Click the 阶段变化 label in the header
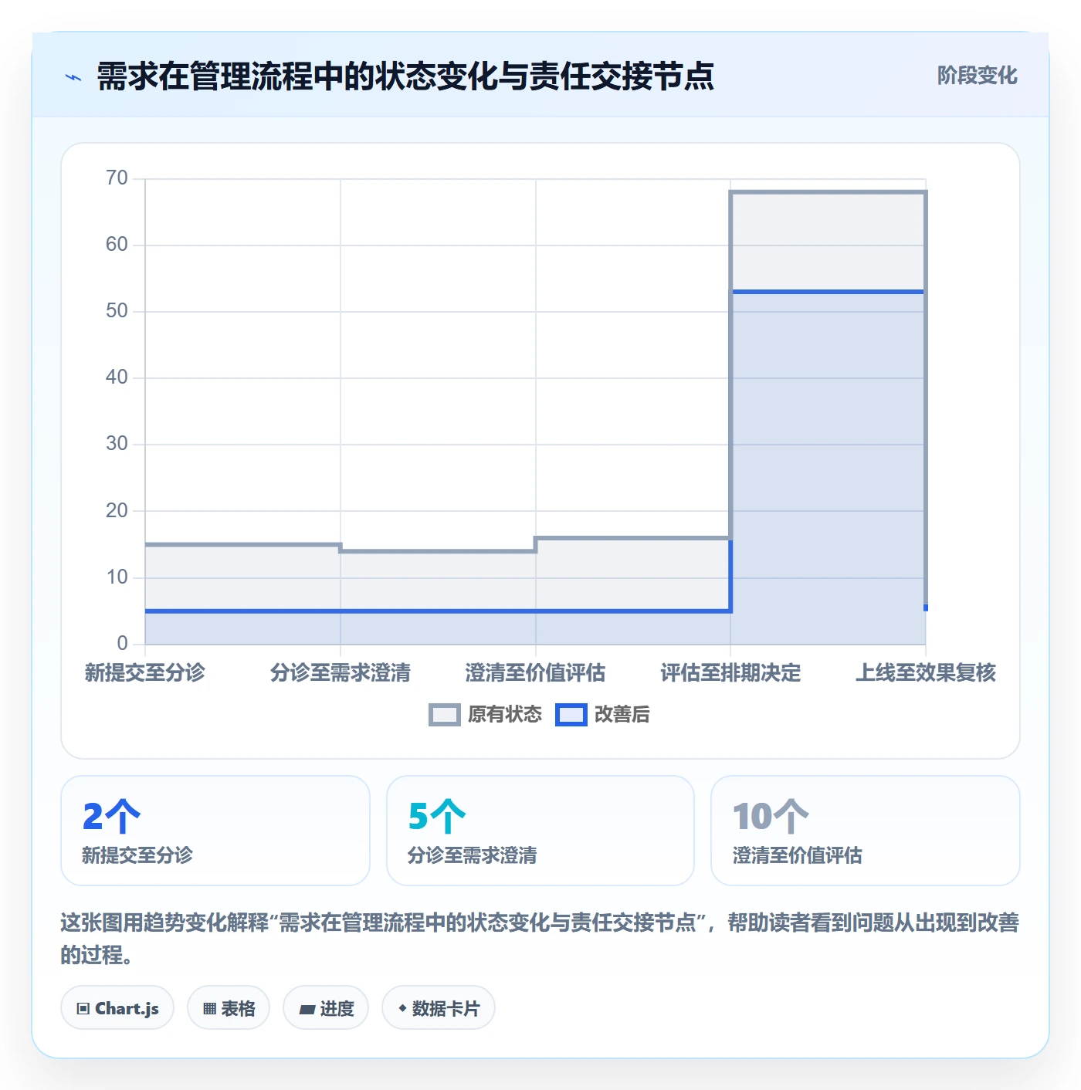 pyautogui.click(x=977, y=76)
